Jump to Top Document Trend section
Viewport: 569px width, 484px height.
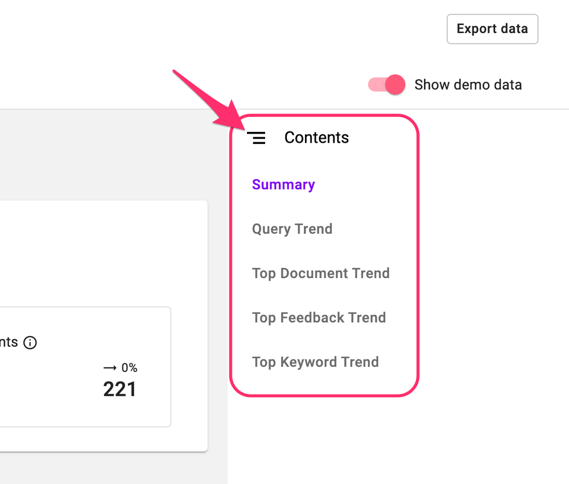[x=321, y=273]
